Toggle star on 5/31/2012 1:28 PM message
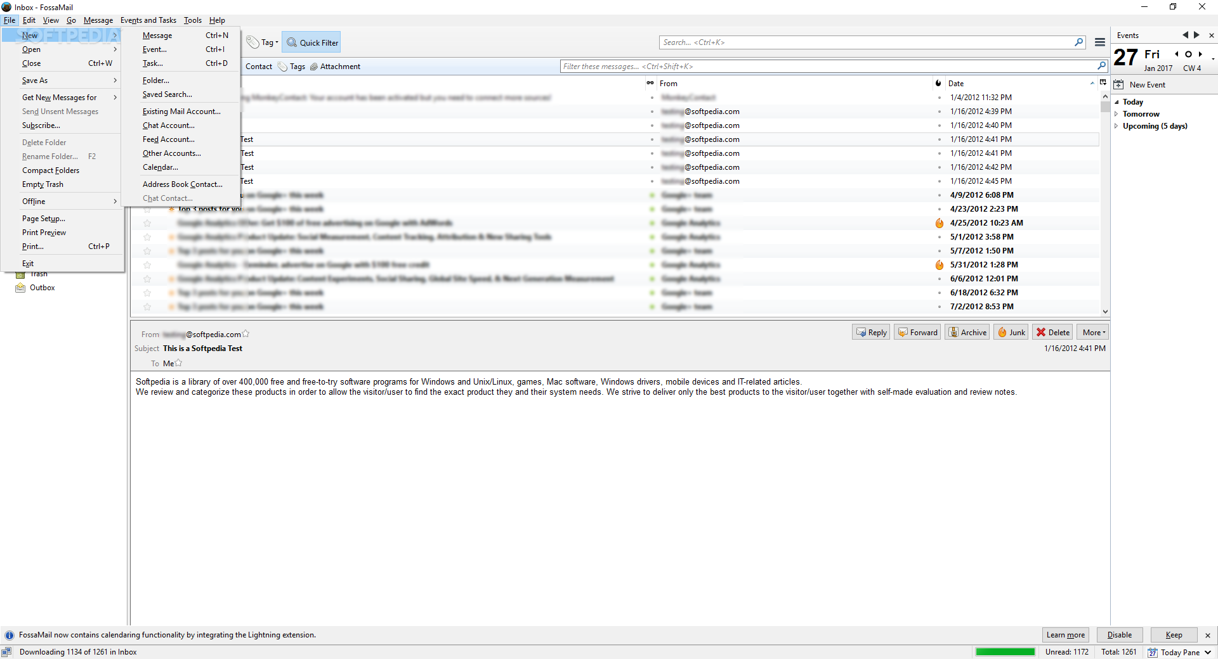 point(147,265)
